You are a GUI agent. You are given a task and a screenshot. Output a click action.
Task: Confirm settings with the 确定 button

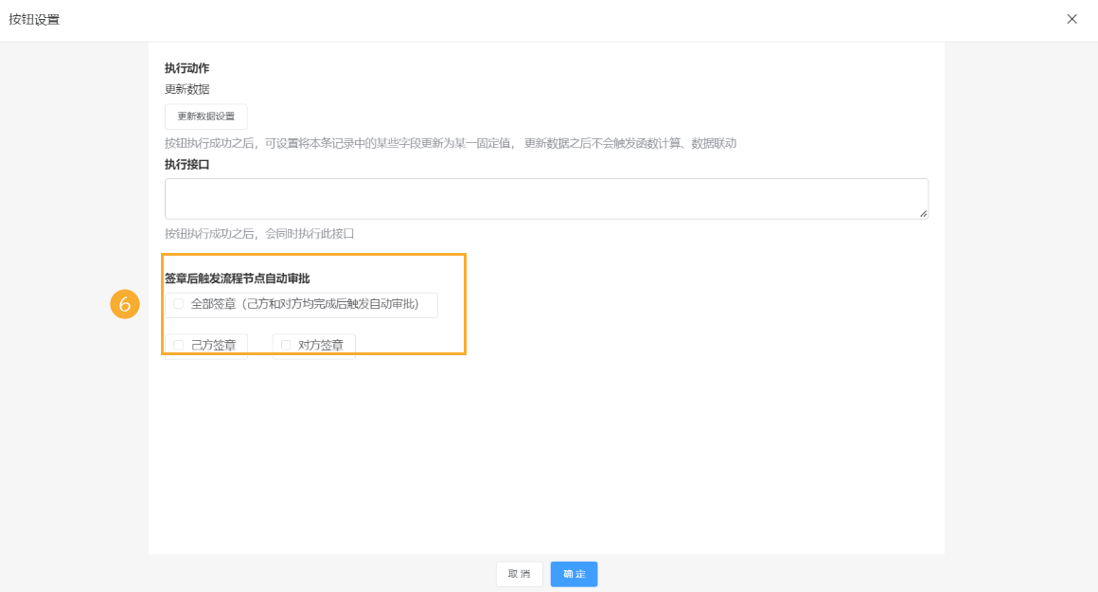coord(574,574)
